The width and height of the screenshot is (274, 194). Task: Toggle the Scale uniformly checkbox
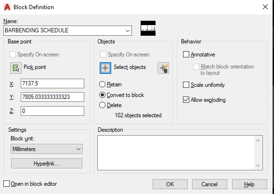pos(186,85)
